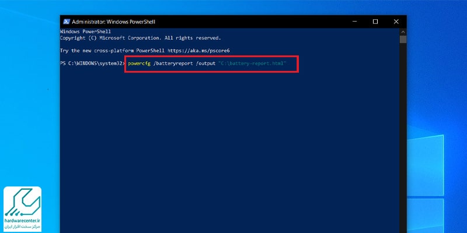The width and height of the screenshot is (467, 233).
Task: Click the "C:\battery-report.html" path string
Action: click(252, 63)
